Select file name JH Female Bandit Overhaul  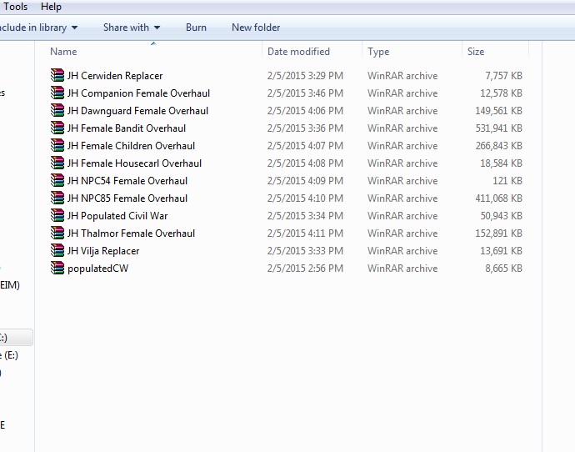pyautogui.click(x=127, y=128)
